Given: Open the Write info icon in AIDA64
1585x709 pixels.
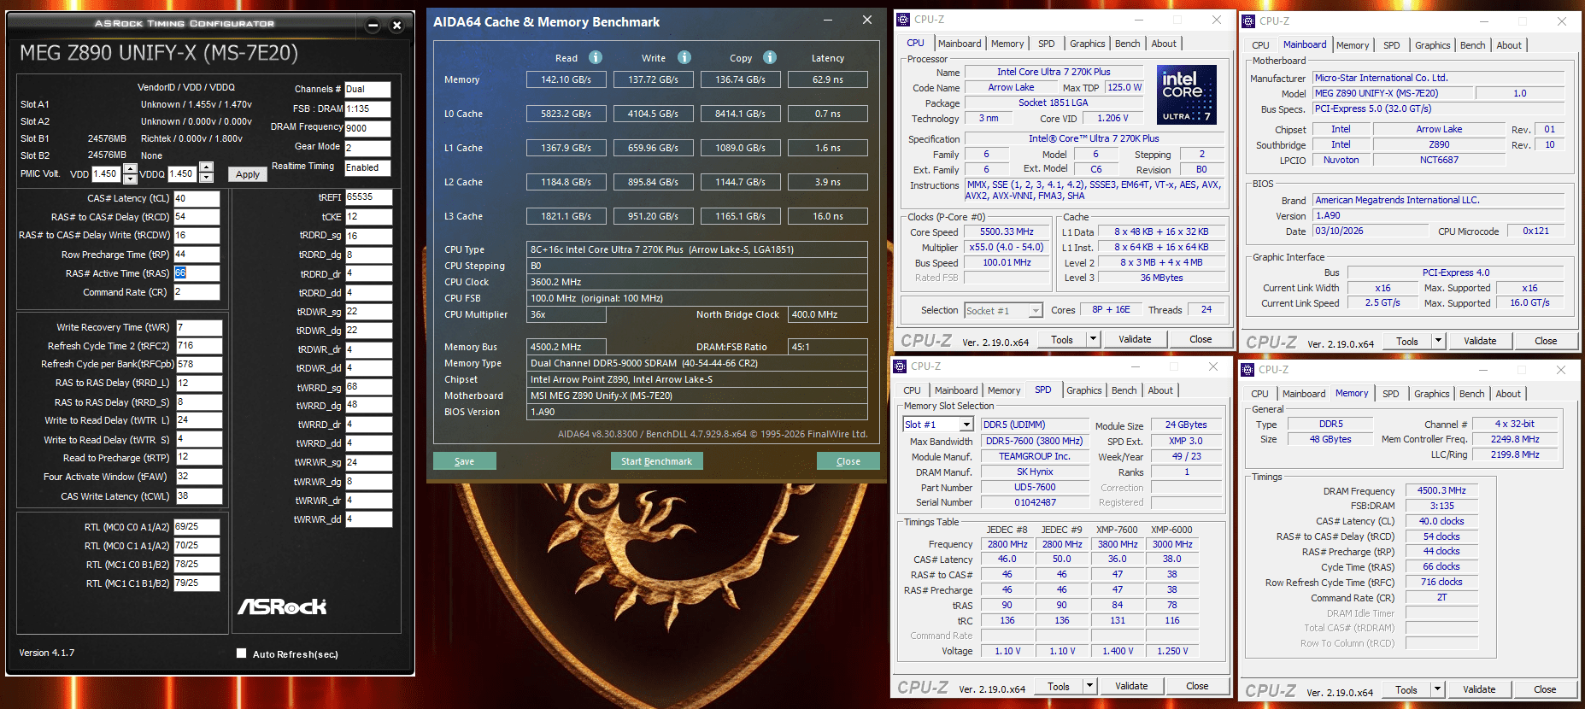Looking at the screenshot, I should (684, 57).
